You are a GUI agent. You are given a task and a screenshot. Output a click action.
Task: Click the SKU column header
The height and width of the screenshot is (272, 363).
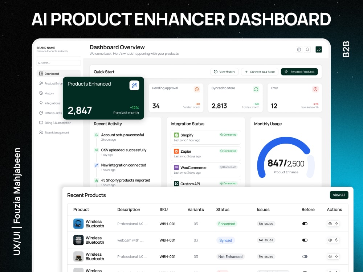(x=163, y=209)
